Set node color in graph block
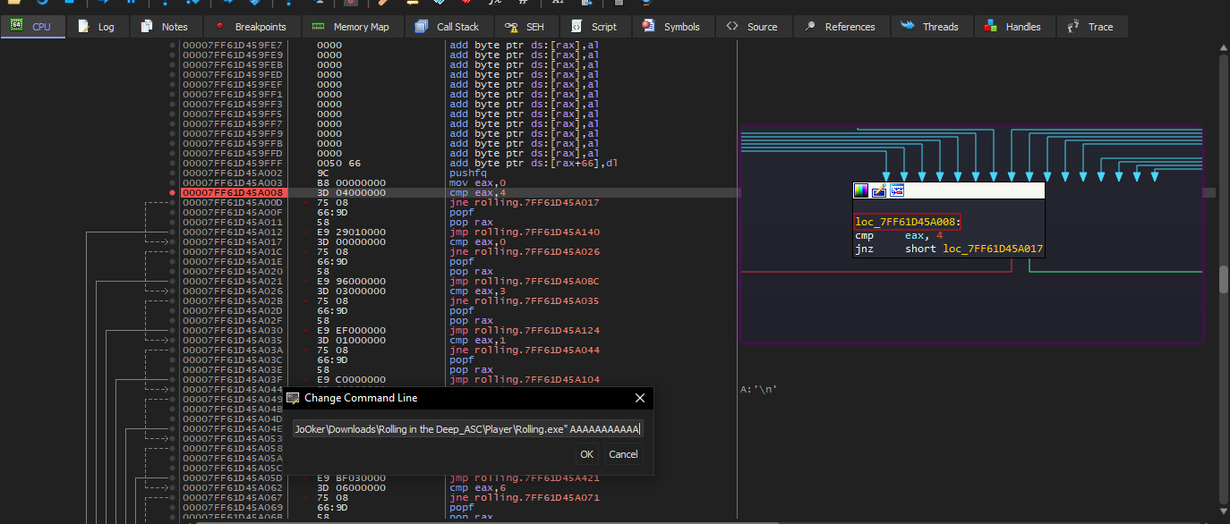Image resolution: width=1230 pixels, height=524 pixels. pyautogui.click(x=861, y=190)
